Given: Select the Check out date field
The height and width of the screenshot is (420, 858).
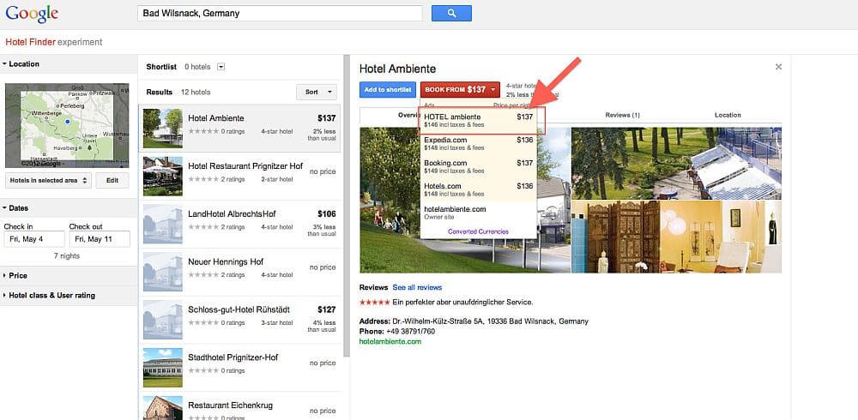Looking at the screenshot, I should point(100,239).
